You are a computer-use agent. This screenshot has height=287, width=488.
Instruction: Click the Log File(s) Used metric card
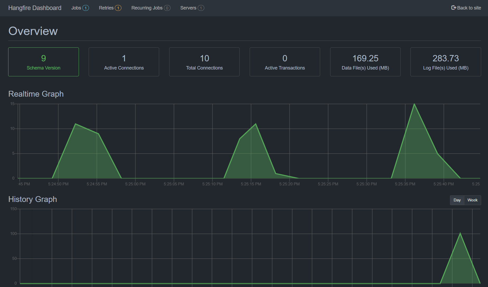coord(446,62)
